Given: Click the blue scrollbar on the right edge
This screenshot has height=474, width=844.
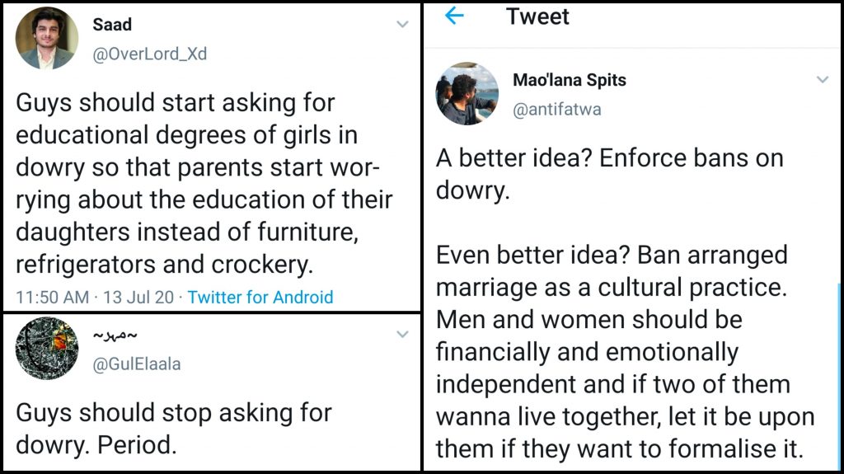Looking at the screenshot, I should 840,371.
